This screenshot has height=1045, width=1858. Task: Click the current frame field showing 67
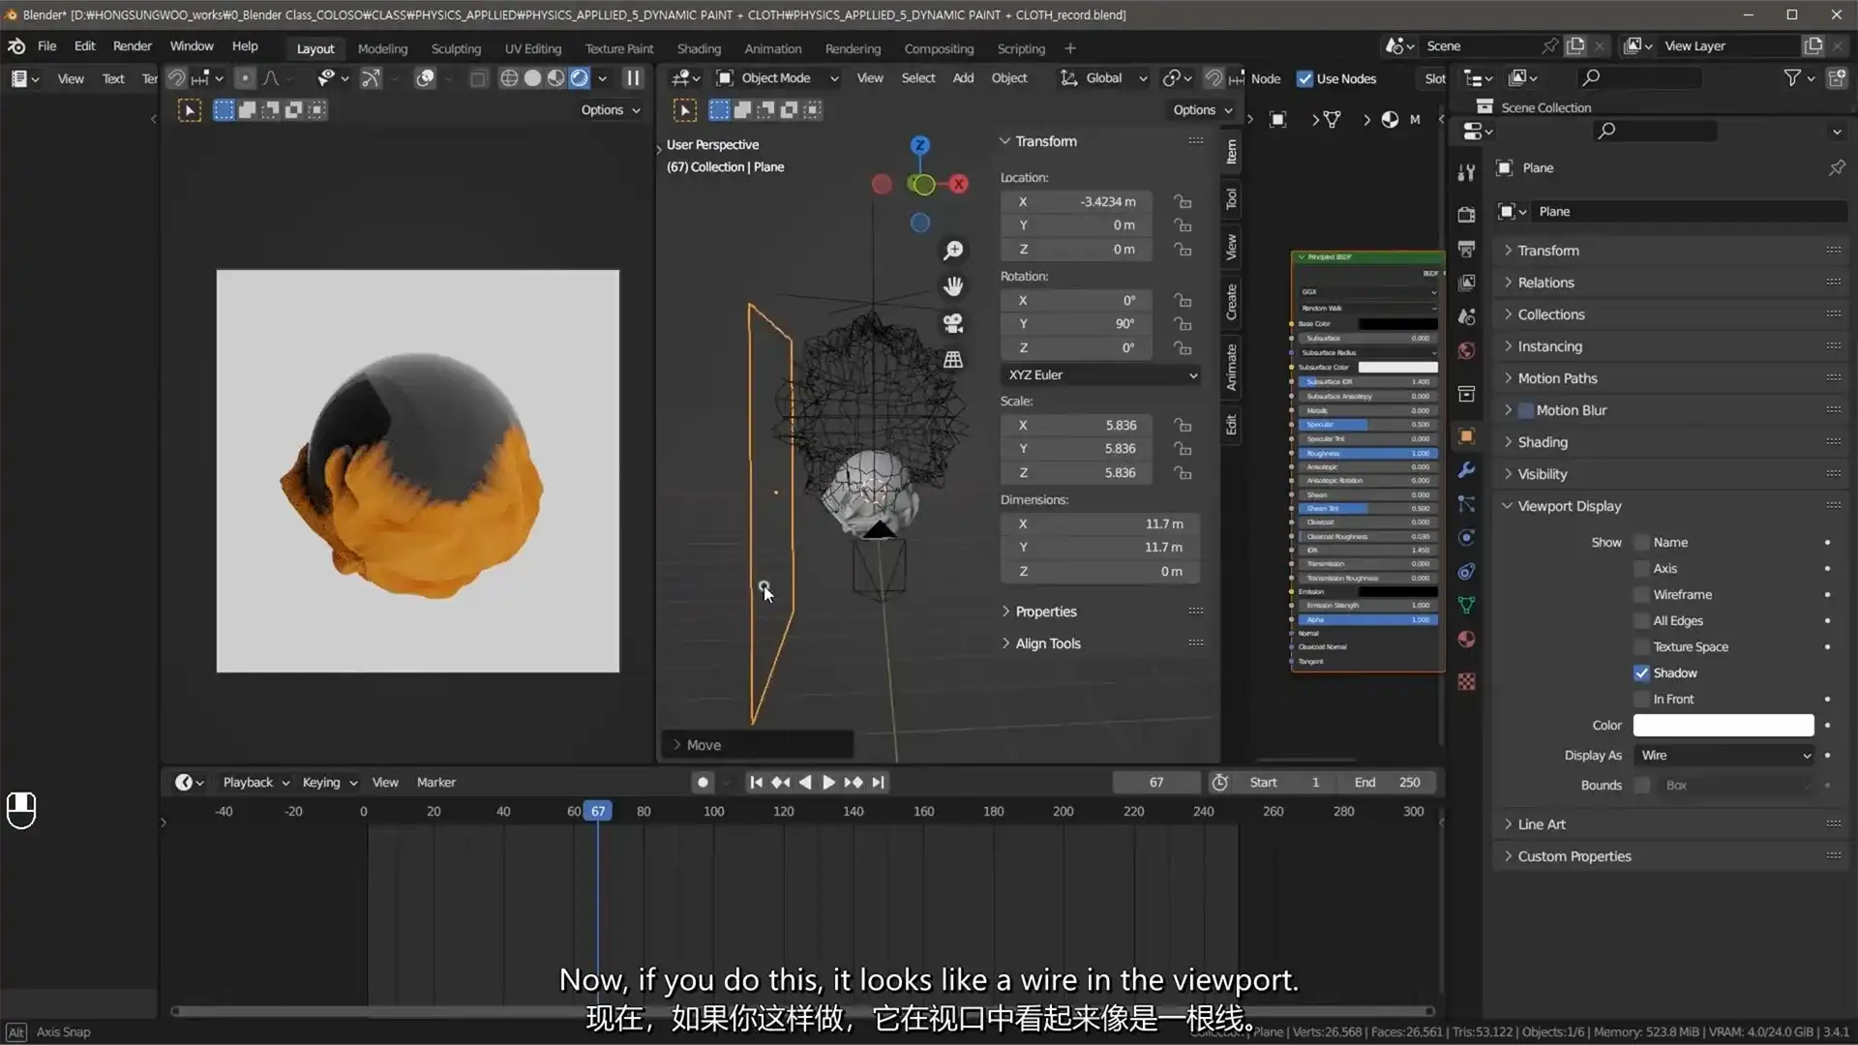click(x=1155, y=782)
